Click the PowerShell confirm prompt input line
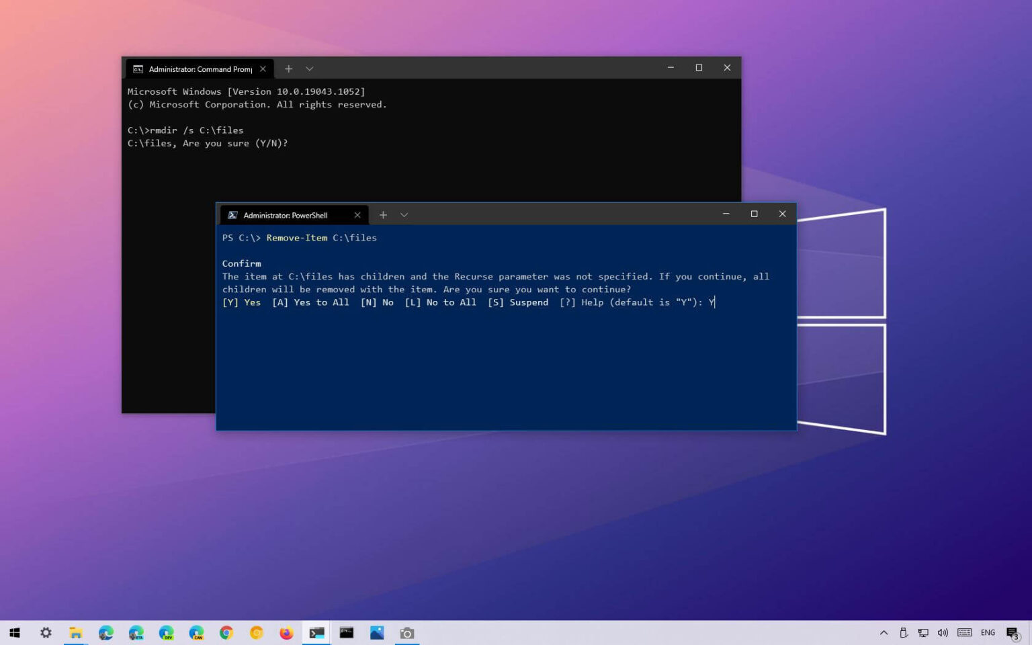Screen dimensions: 1032x645 (x=712, y=302)
